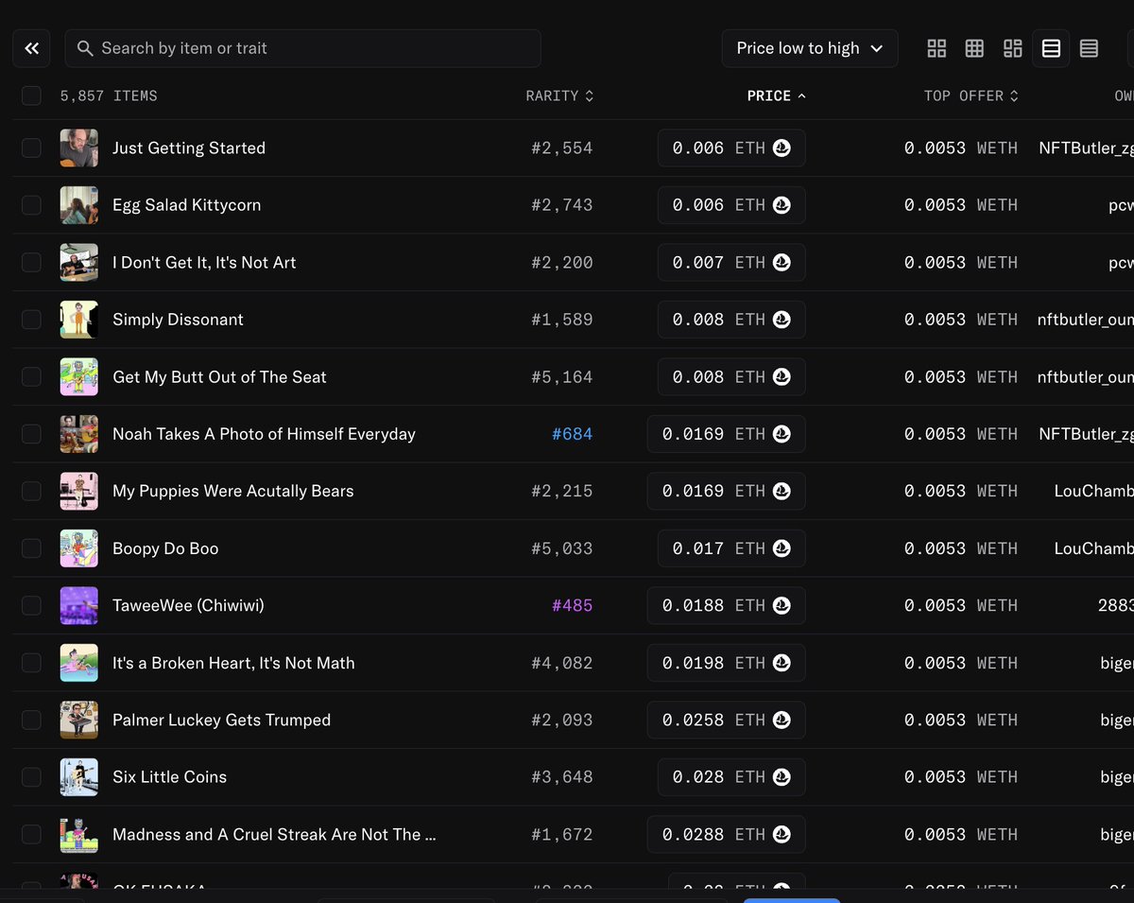The width and height of the screenshot is (1134, 903).
Task: Collapse the sidebar with double-chevron button
Action: [x=31, y=48]
